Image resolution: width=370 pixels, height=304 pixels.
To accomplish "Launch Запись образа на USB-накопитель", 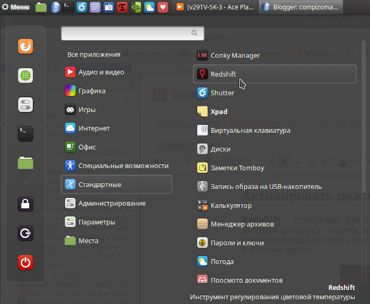I will click(x=275, y=186).
